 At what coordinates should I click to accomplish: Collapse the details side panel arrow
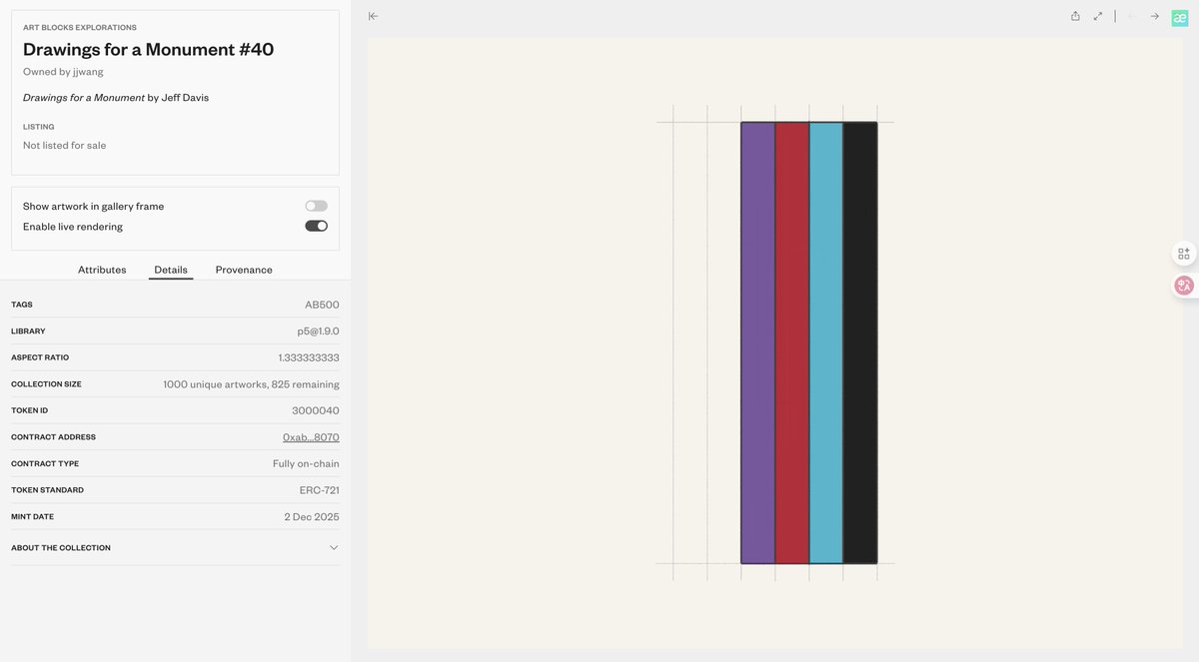[x=373, y=16]
